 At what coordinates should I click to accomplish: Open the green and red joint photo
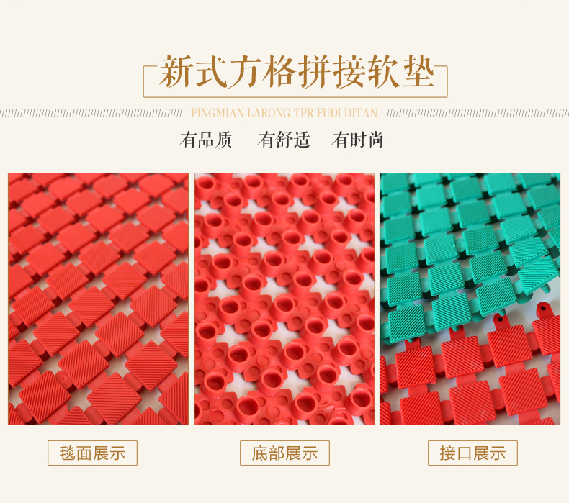tap(470, 299)
